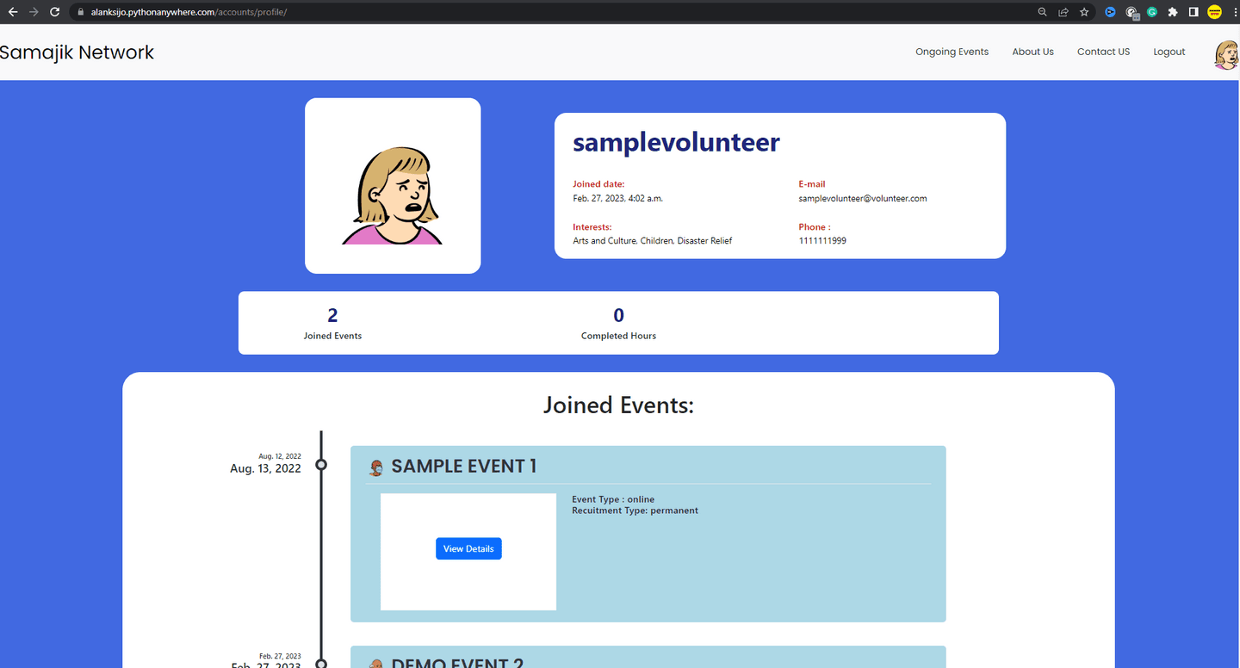Image resolution: width=1240 pixels, height=668 pixels.
Task: Click the joined date Feb. 27, 2023, 4:02 a.m.
Action: click(617, 198)
